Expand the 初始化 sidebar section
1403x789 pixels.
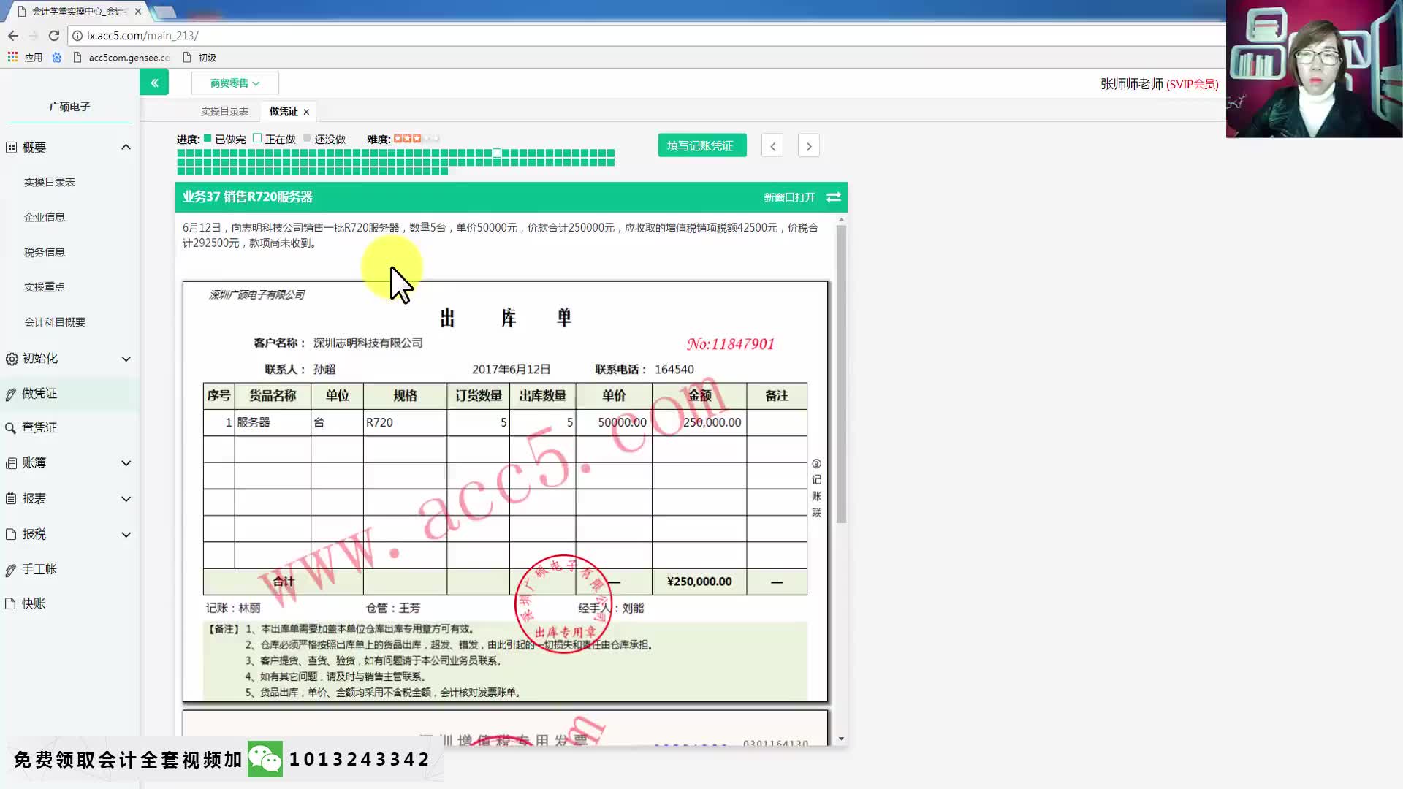coord(126,359)
